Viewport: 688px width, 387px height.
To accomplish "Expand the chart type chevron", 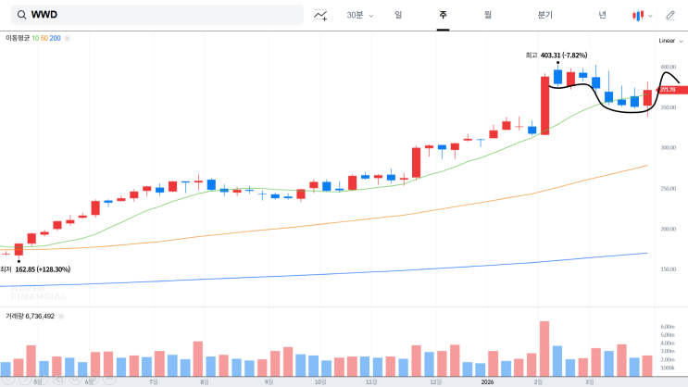I will (650, 16).
